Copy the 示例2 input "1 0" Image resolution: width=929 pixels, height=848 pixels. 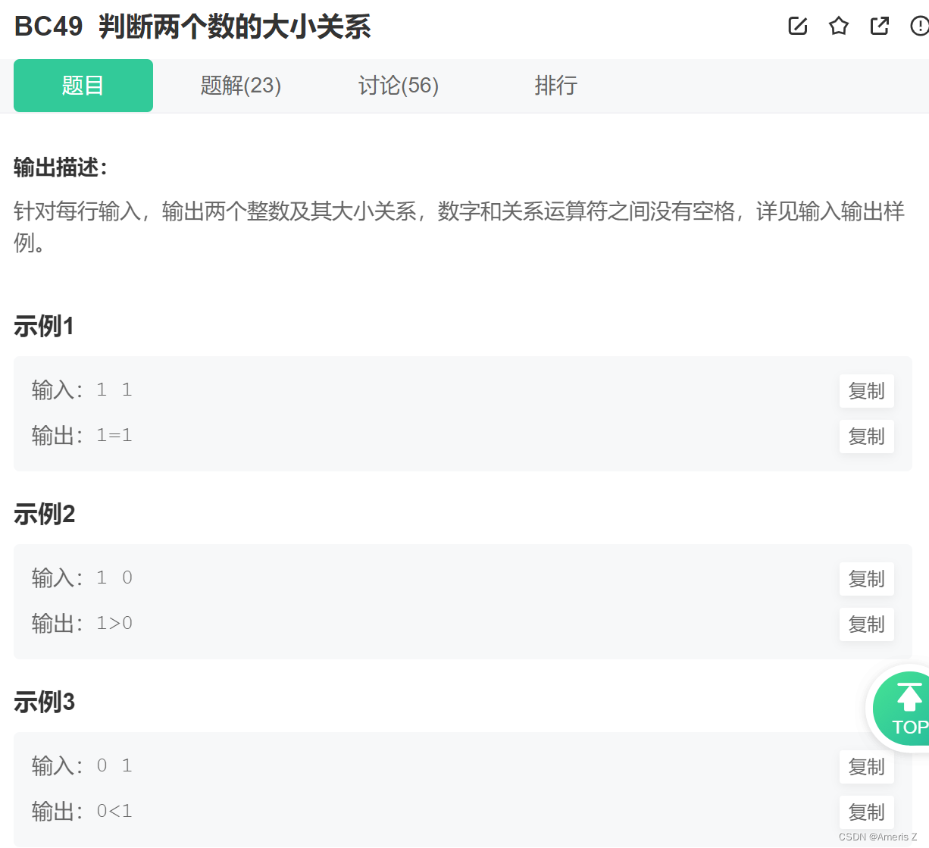click(x=866, y=579)
